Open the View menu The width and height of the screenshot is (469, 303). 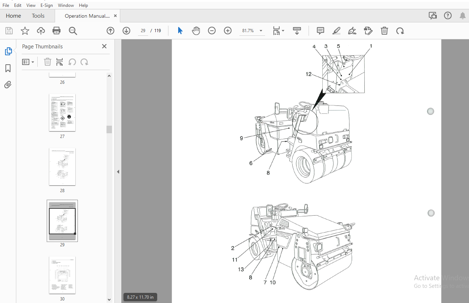(31, 5)
